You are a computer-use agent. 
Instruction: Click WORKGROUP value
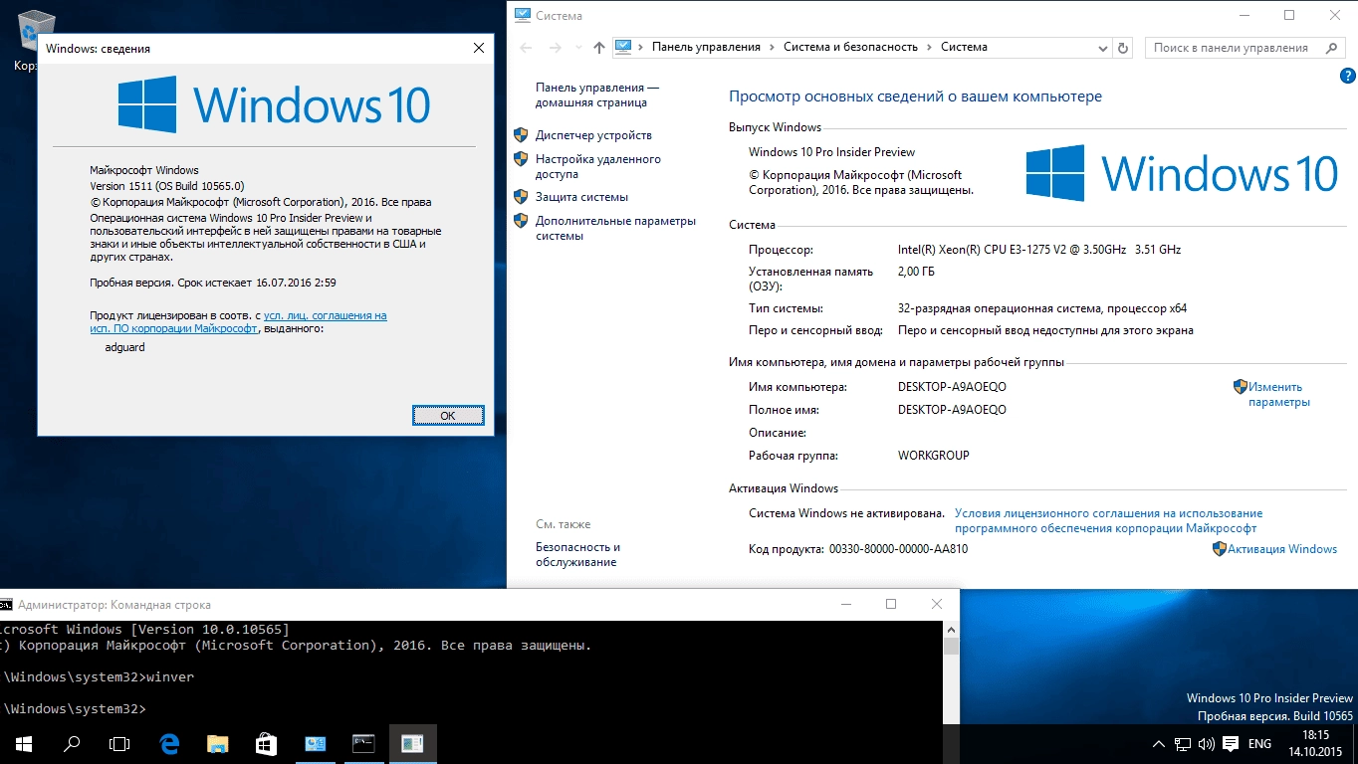click(x=934, y=456)
